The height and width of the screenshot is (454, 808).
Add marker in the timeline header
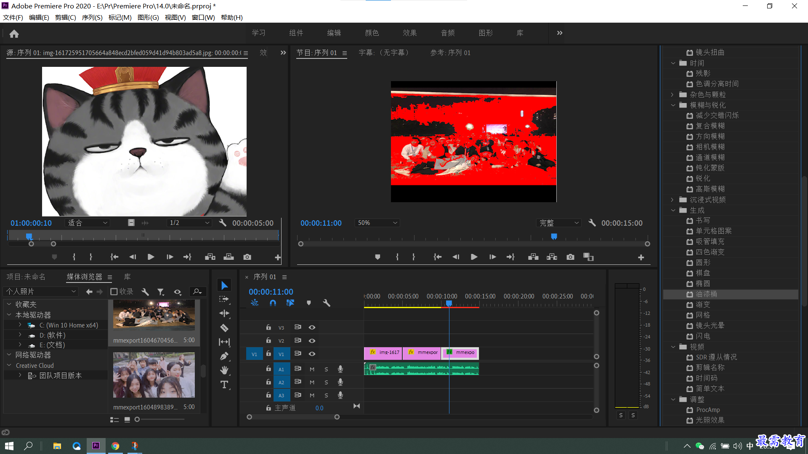tap(309, 303)
